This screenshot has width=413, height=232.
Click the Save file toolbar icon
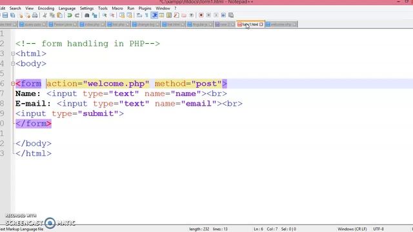[5, 15]
